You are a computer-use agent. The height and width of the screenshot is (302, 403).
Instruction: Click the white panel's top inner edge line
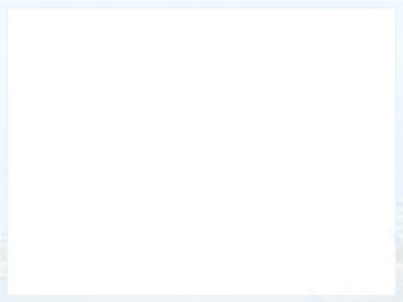[201, 8]
